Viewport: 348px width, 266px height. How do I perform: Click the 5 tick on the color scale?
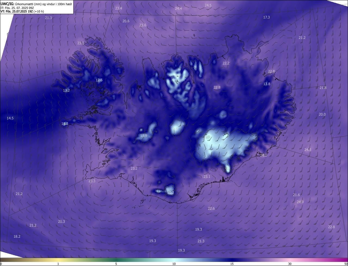[116, 264]
